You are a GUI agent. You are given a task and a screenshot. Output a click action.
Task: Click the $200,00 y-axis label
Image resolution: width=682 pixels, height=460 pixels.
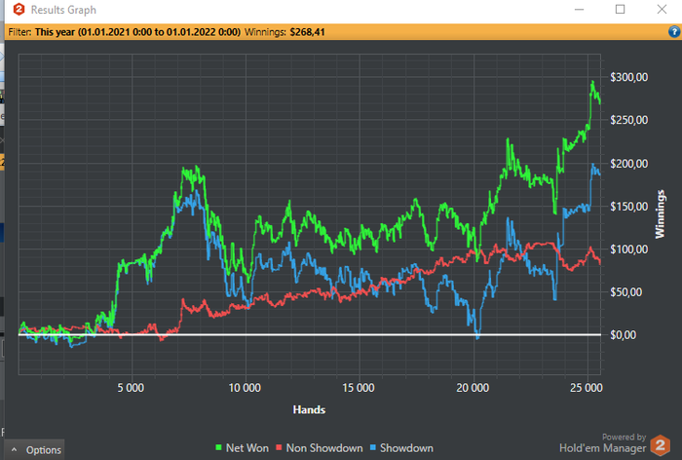(x=629, y=163)
